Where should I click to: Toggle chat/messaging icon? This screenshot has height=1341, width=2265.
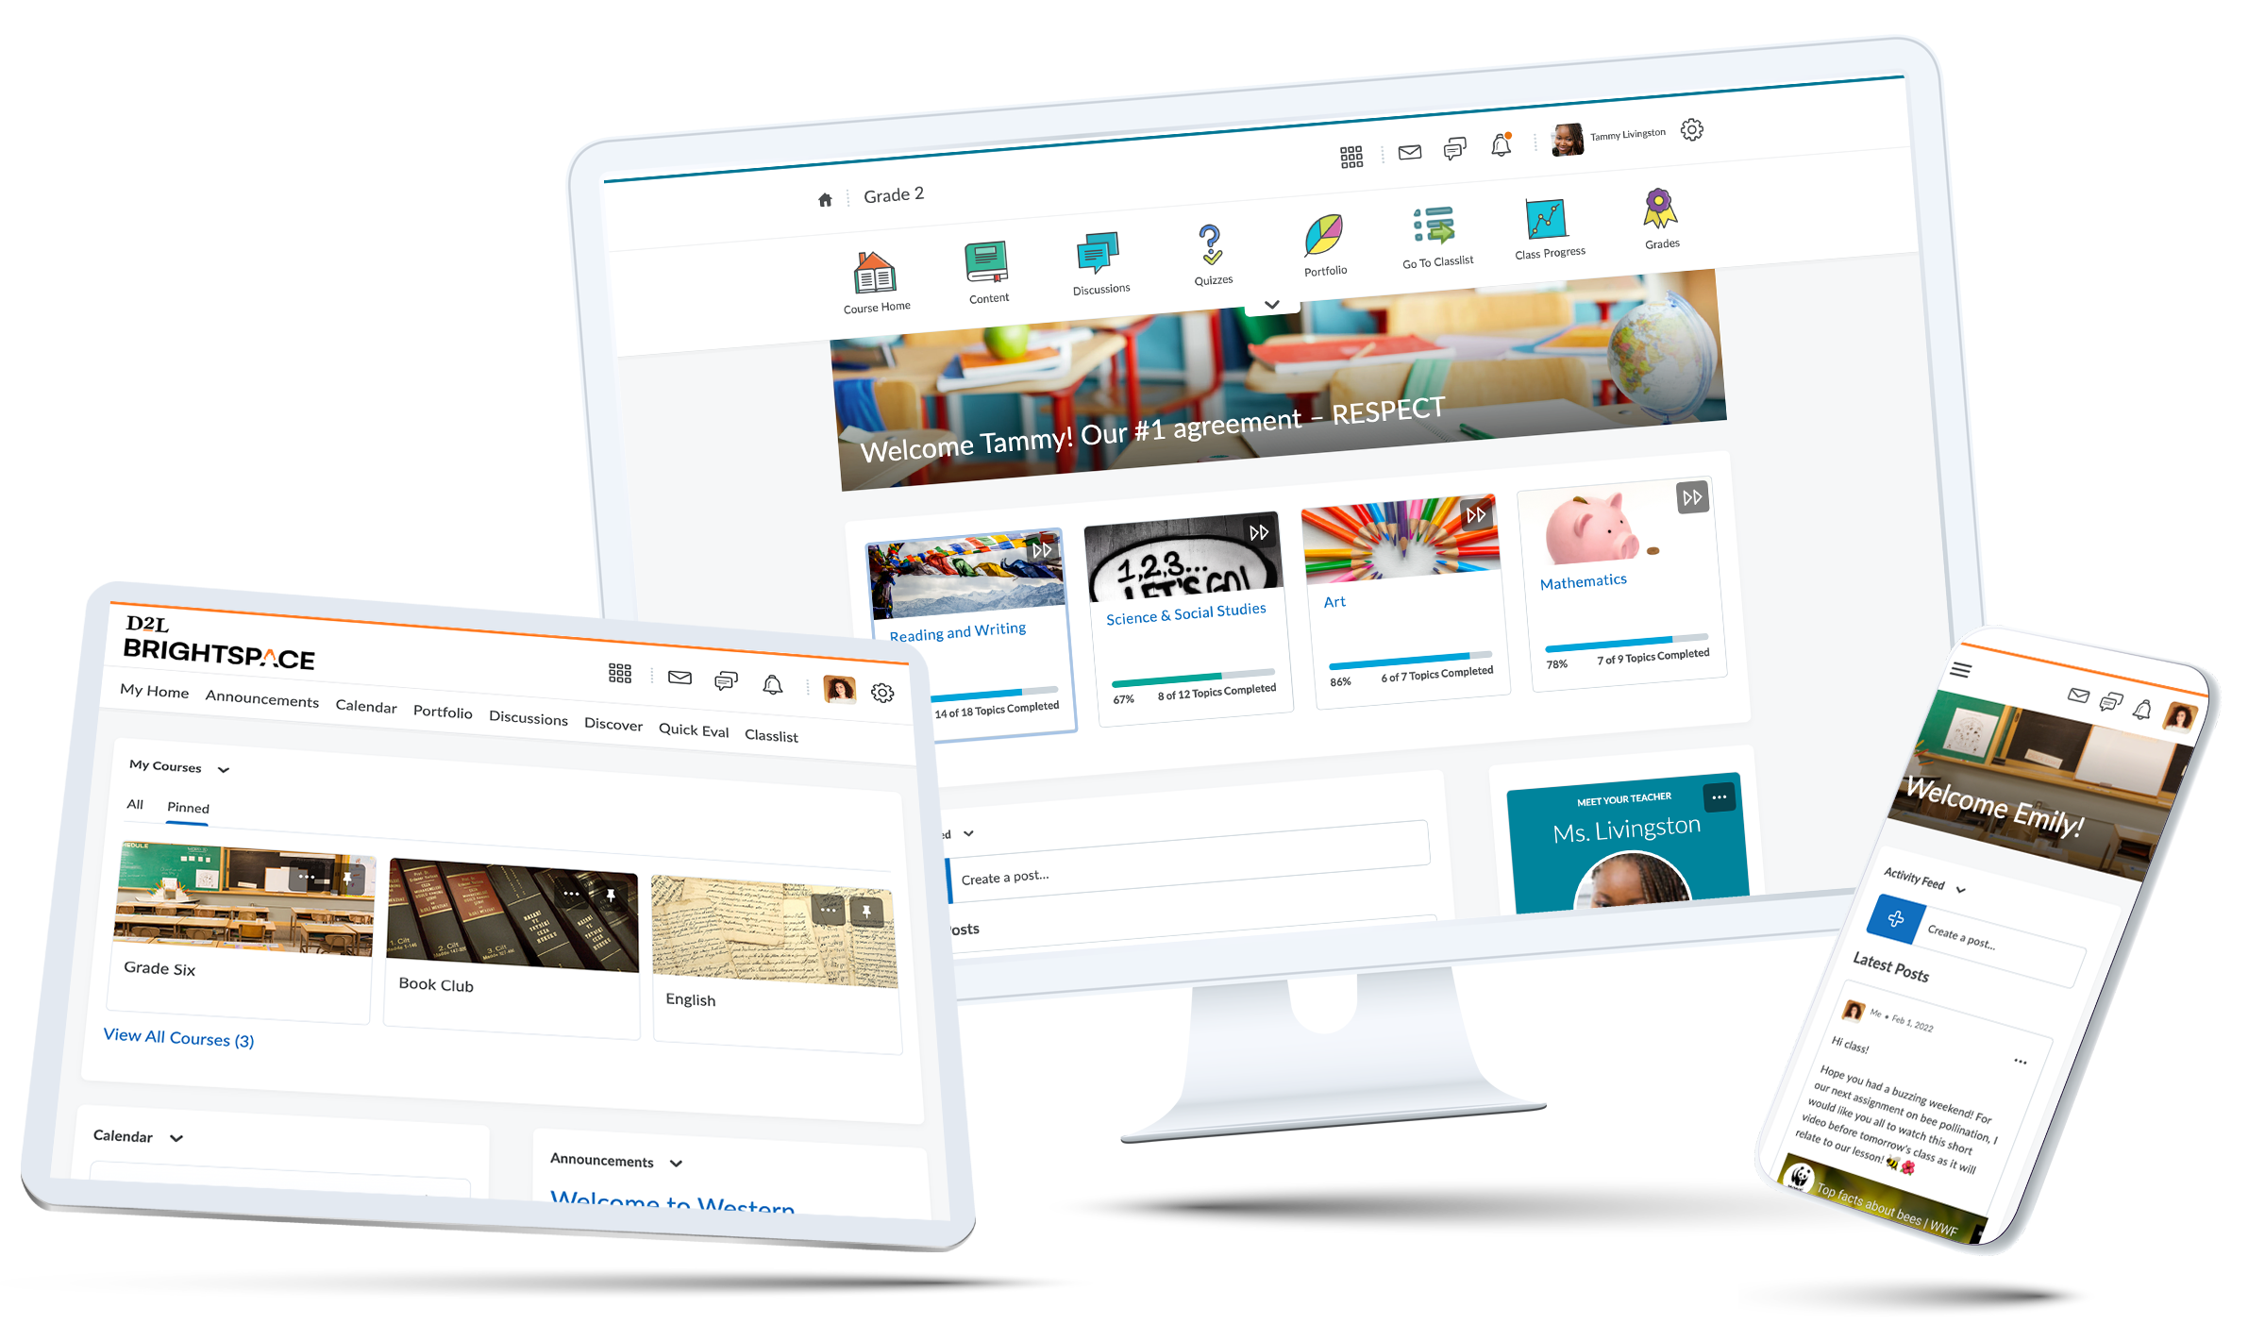(1457, 147)
